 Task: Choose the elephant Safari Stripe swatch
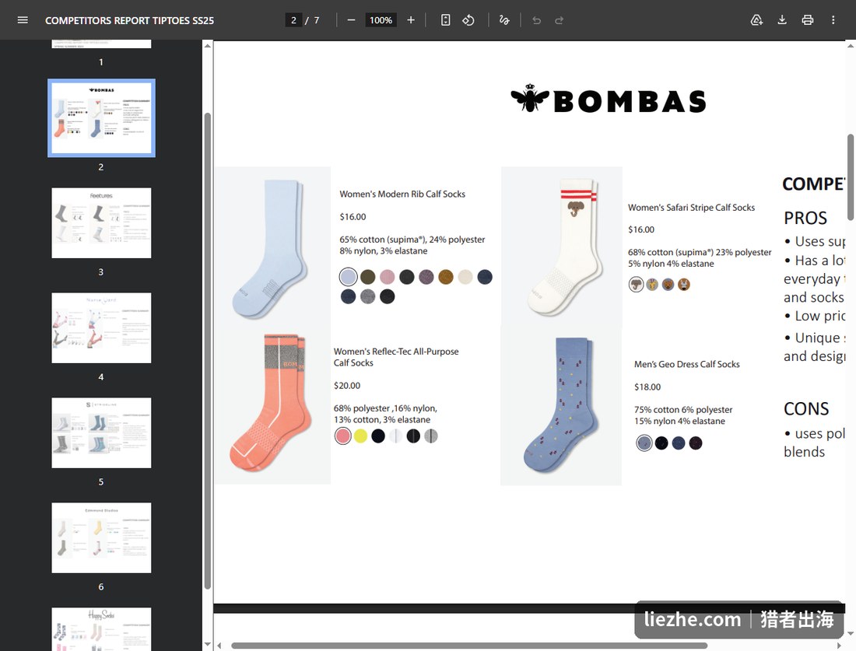(636, 285)
